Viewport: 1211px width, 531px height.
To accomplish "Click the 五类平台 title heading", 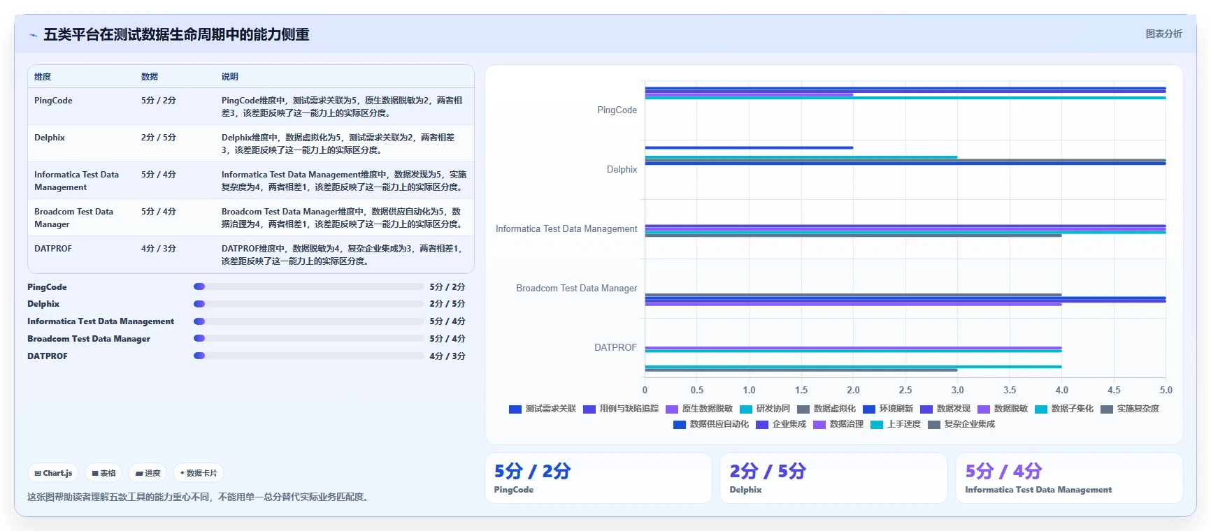I will pyautogui.click(x=176, y=35).
